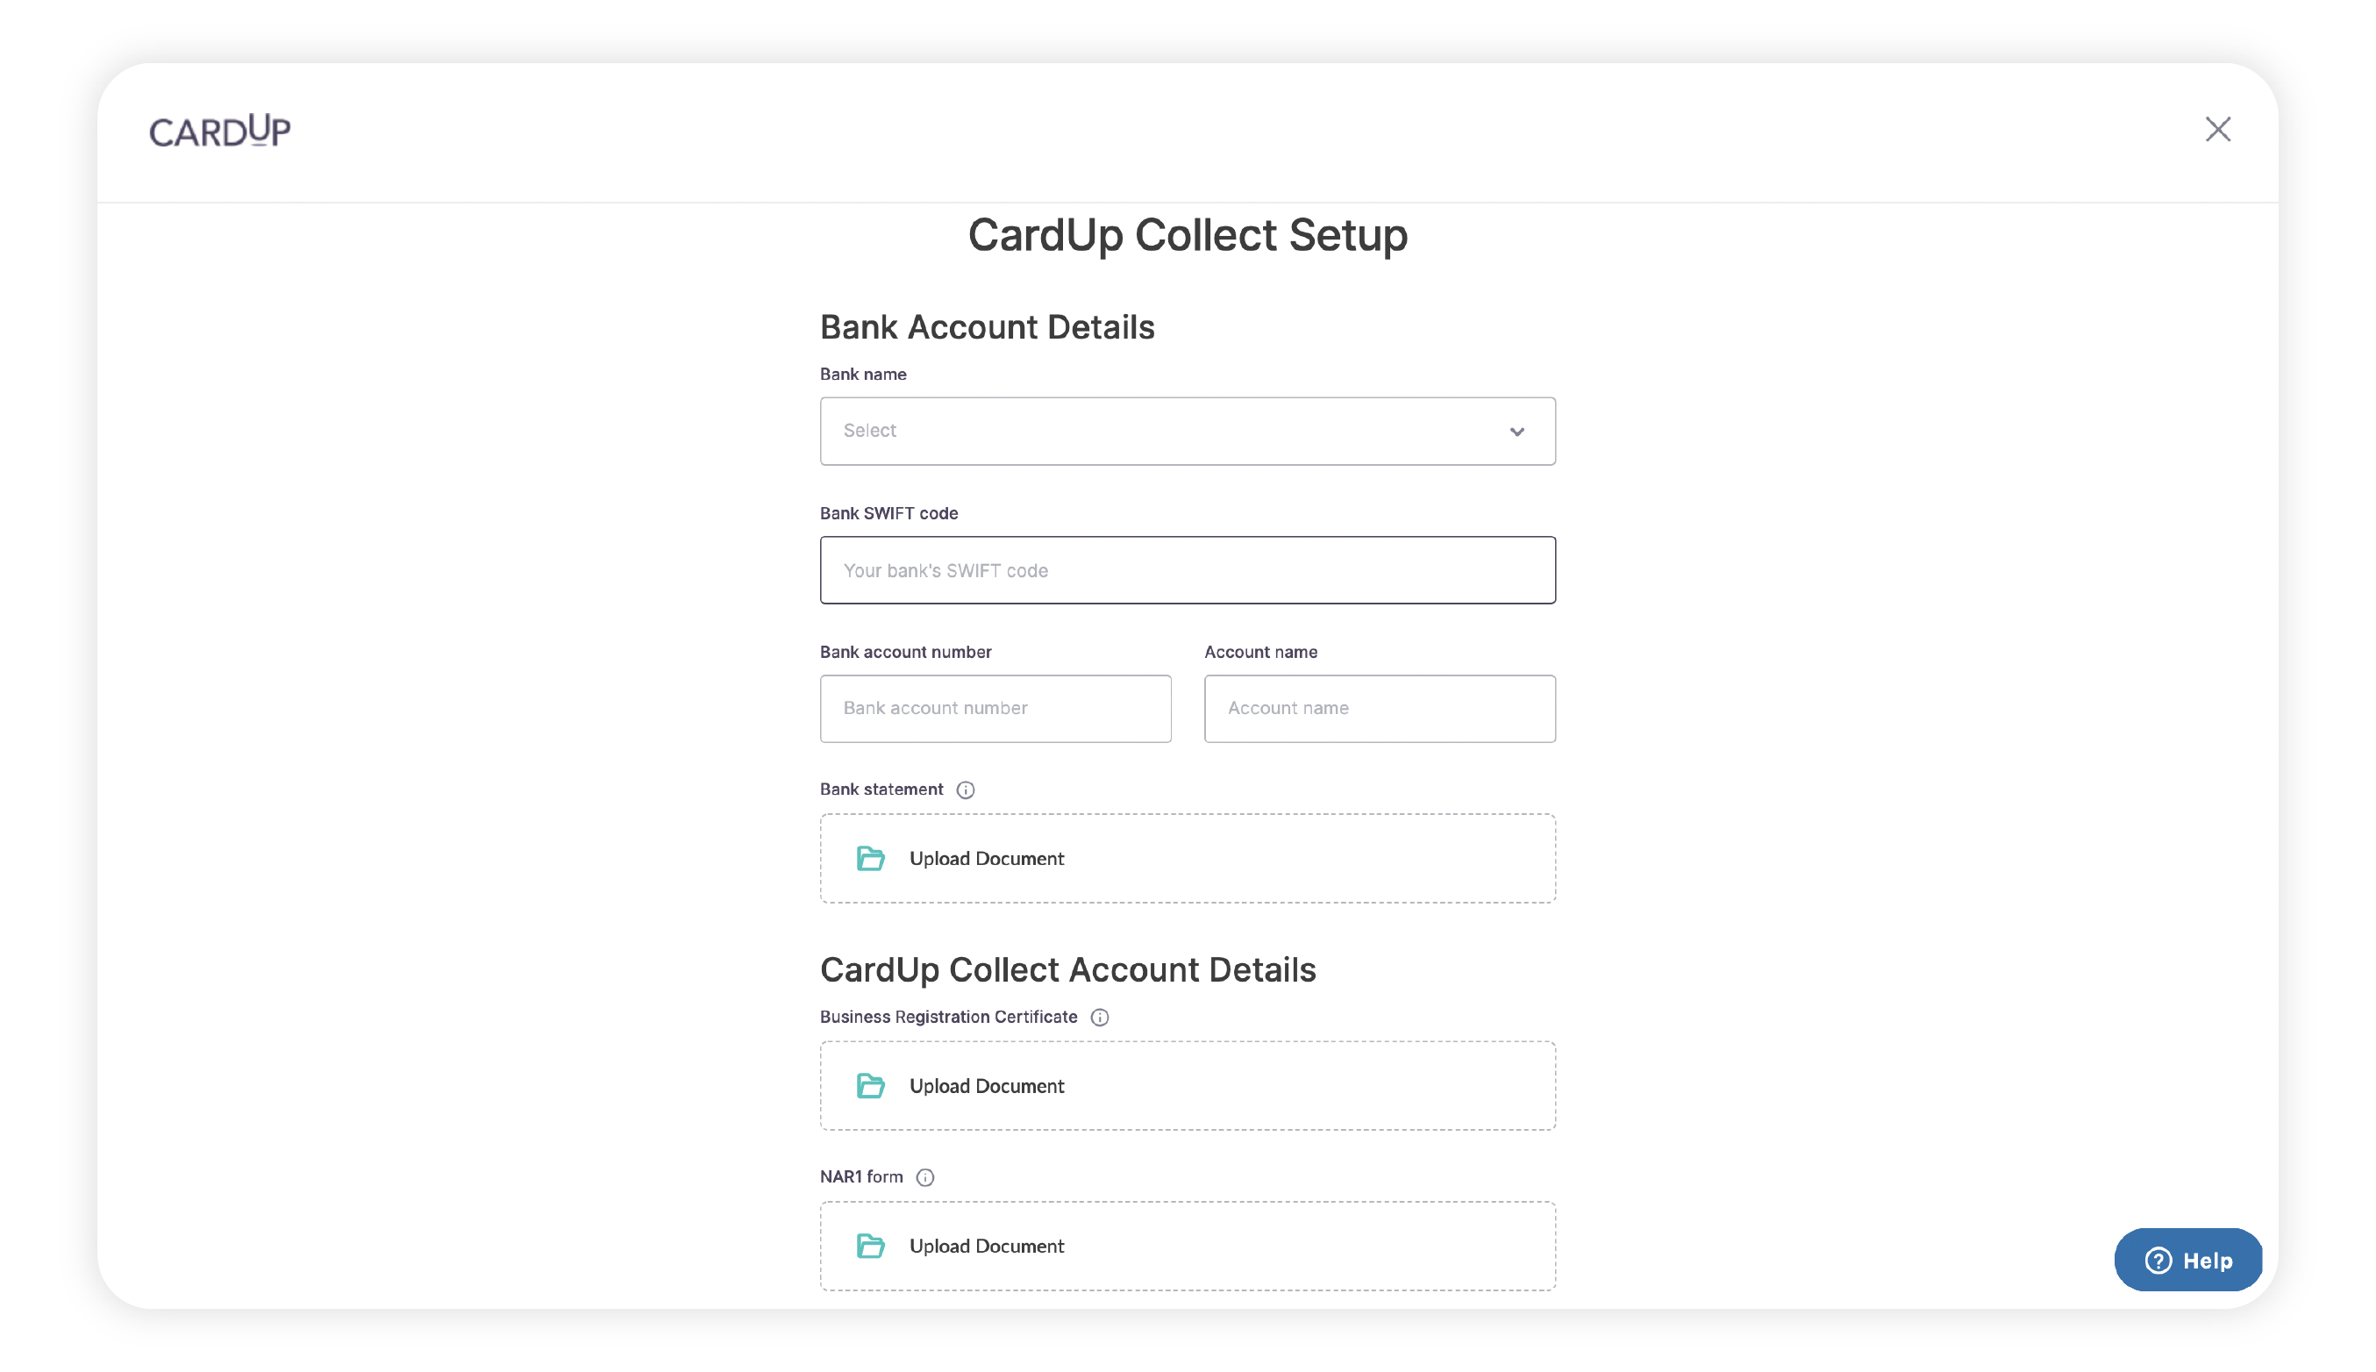Click the Bank name dropdown chevron arrow
This screenshot has width=2376, height=1372.
pos(1516,432)
